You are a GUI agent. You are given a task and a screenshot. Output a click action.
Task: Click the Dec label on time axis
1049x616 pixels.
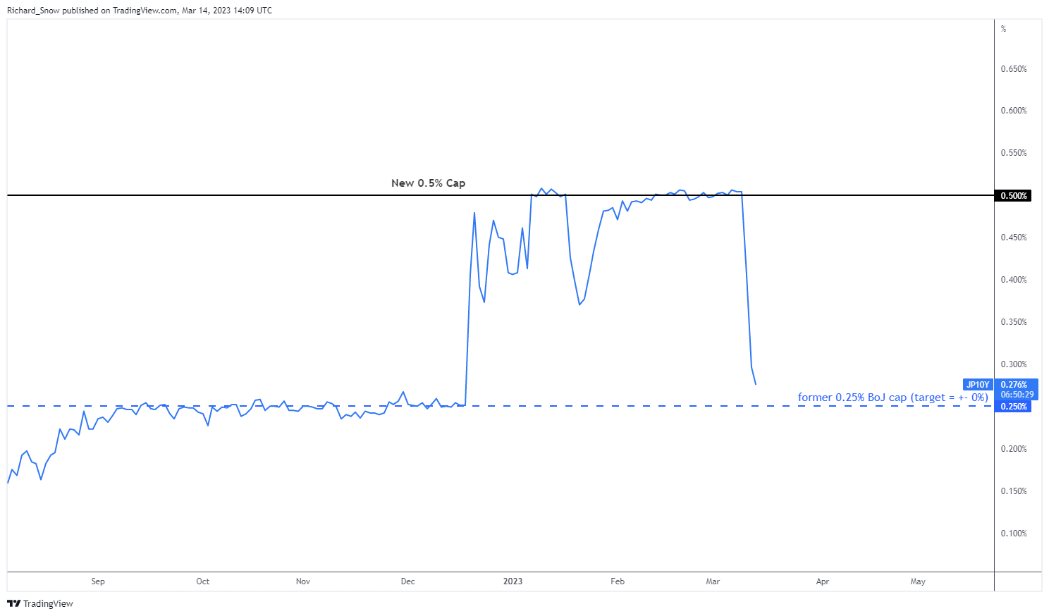[x=407, y=581]
